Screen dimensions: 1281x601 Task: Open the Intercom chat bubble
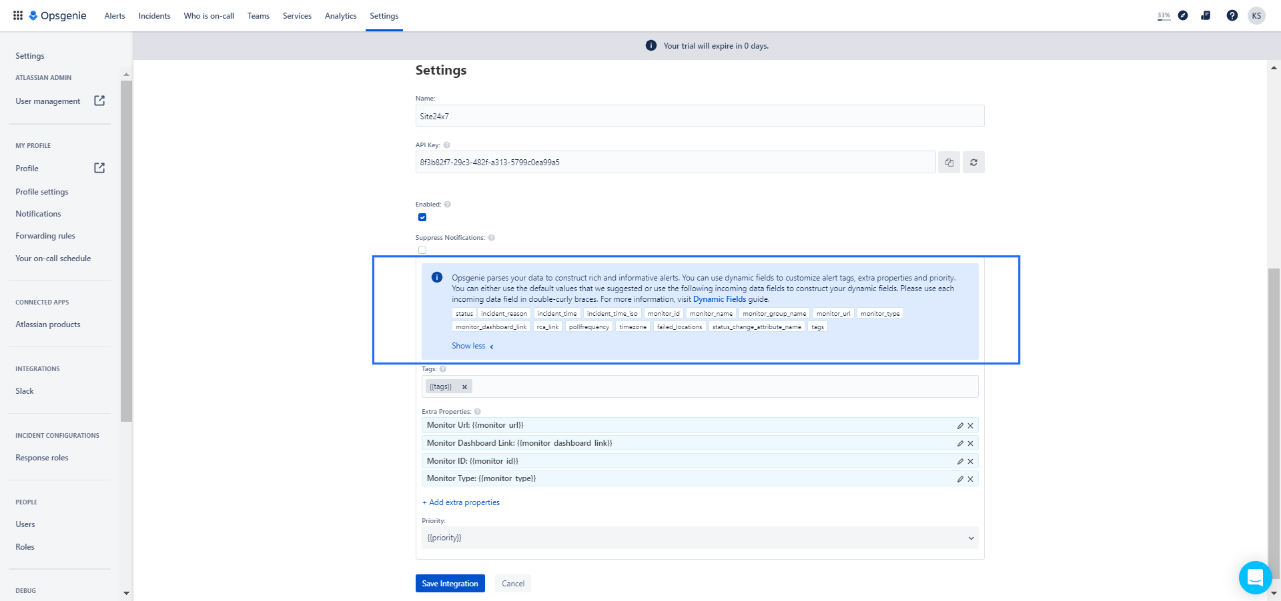tap(1256, 578)
